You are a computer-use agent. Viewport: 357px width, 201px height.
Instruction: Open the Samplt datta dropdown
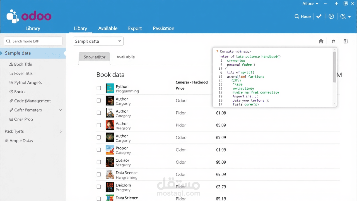[x=98, y=41]
